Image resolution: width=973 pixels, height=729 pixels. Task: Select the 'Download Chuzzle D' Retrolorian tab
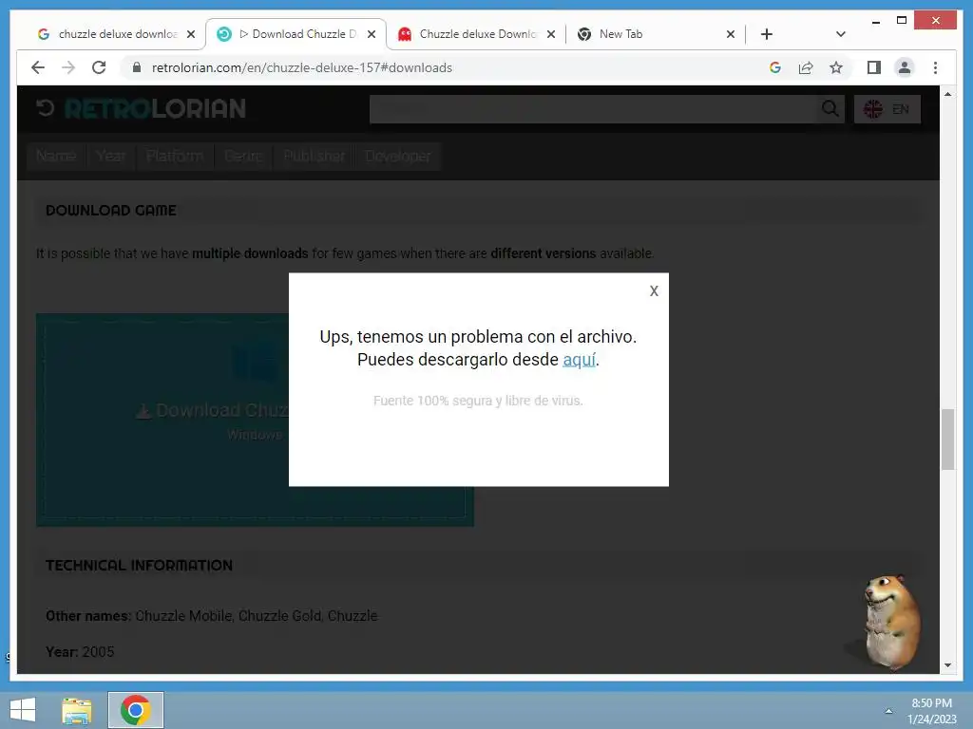(296, 34)
